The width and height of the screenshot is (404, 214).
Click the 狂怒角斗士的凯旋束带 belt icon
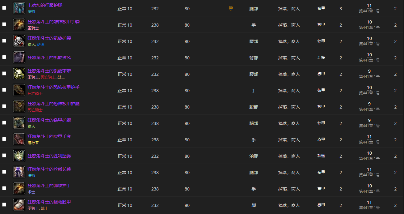point(19,74)
